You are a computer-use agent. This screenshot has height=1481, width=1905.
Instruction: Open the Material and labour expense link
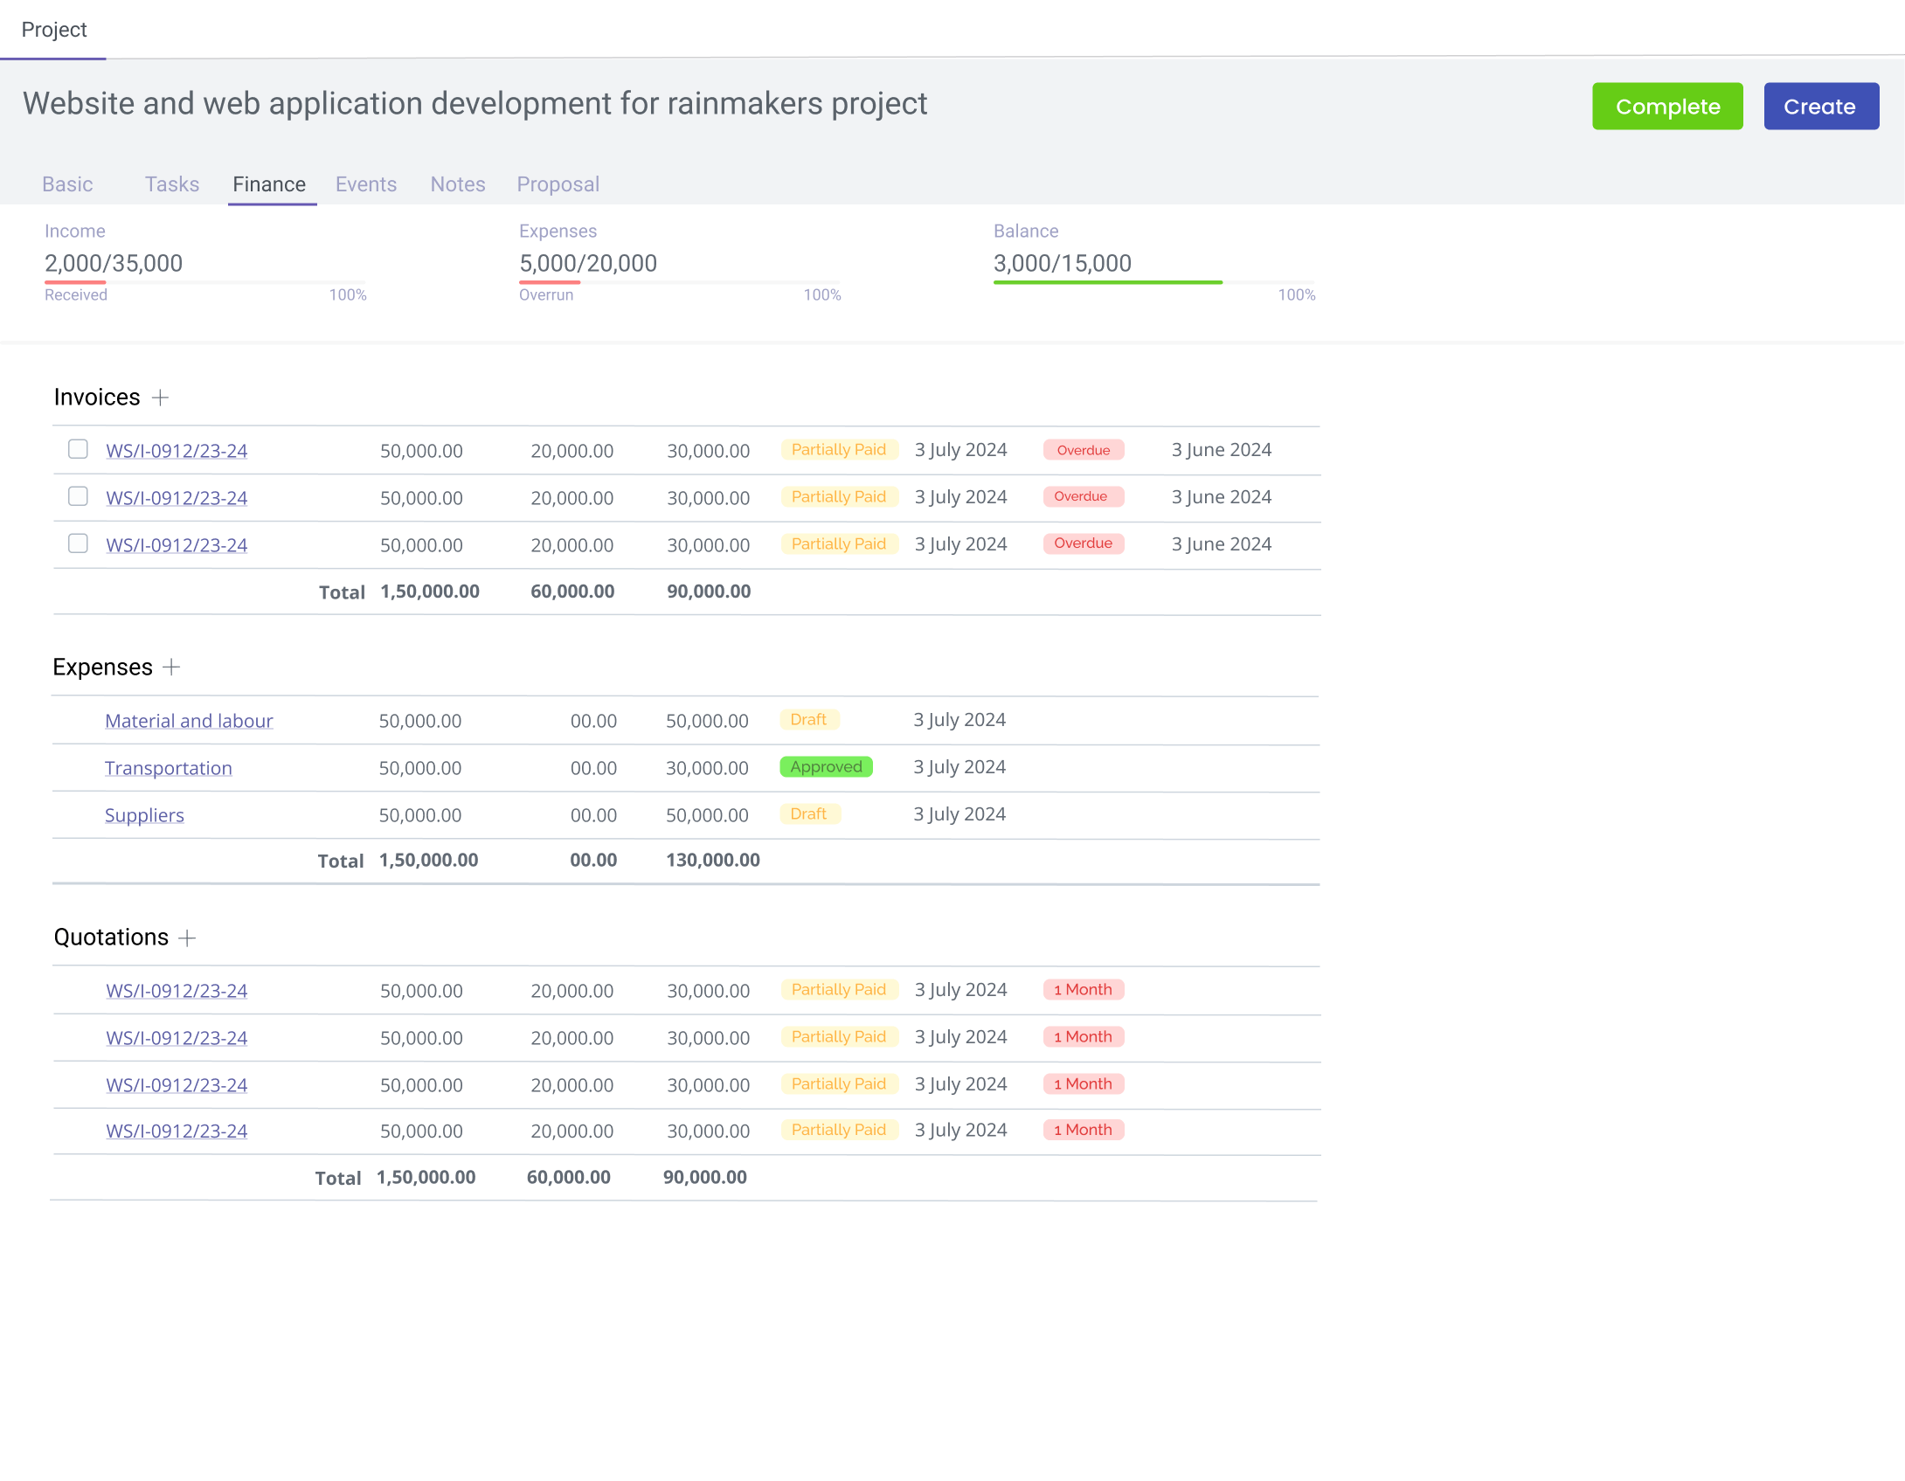(x=189, y=721)
